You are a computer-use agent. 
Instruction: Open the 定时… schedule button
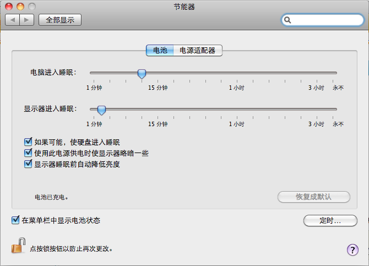(x=330, y=221)
